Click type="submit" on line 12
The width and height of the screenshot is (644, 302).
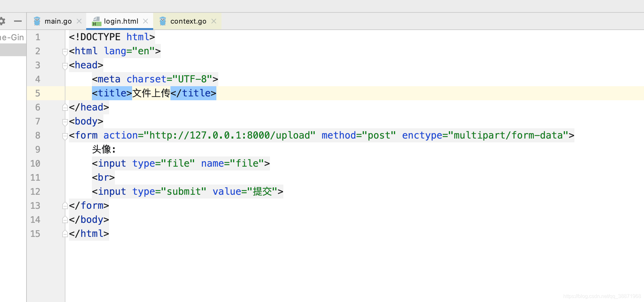tap(169, 192)
